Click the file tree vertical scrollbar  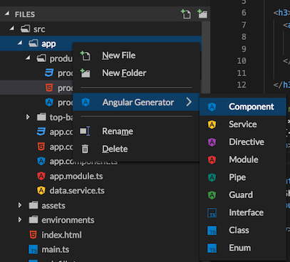pos(206,58)
